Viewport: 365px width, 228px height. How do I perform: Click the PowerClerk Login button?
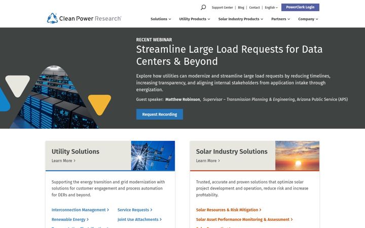(x=300, y=7)
